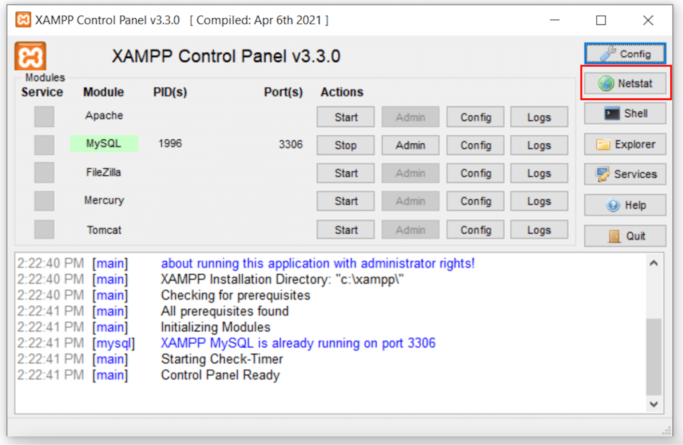Open the Apache Config button

point(475,117)
